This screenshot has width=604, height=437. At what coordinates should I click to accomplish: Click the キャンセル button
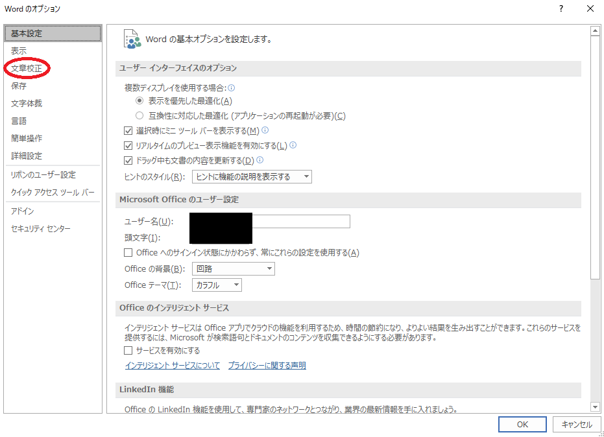[x=577, y=424]
